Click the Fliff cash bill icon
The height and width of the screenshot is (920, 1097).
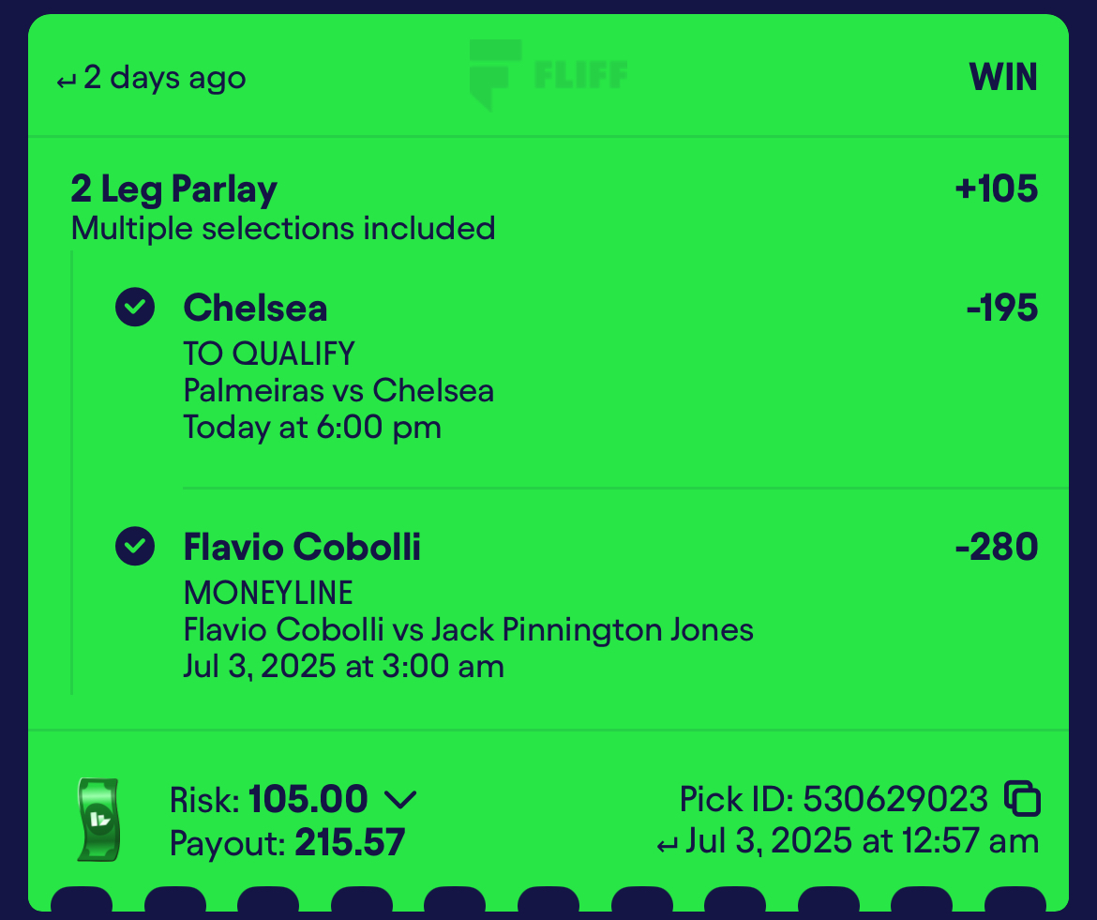(98, 820)
